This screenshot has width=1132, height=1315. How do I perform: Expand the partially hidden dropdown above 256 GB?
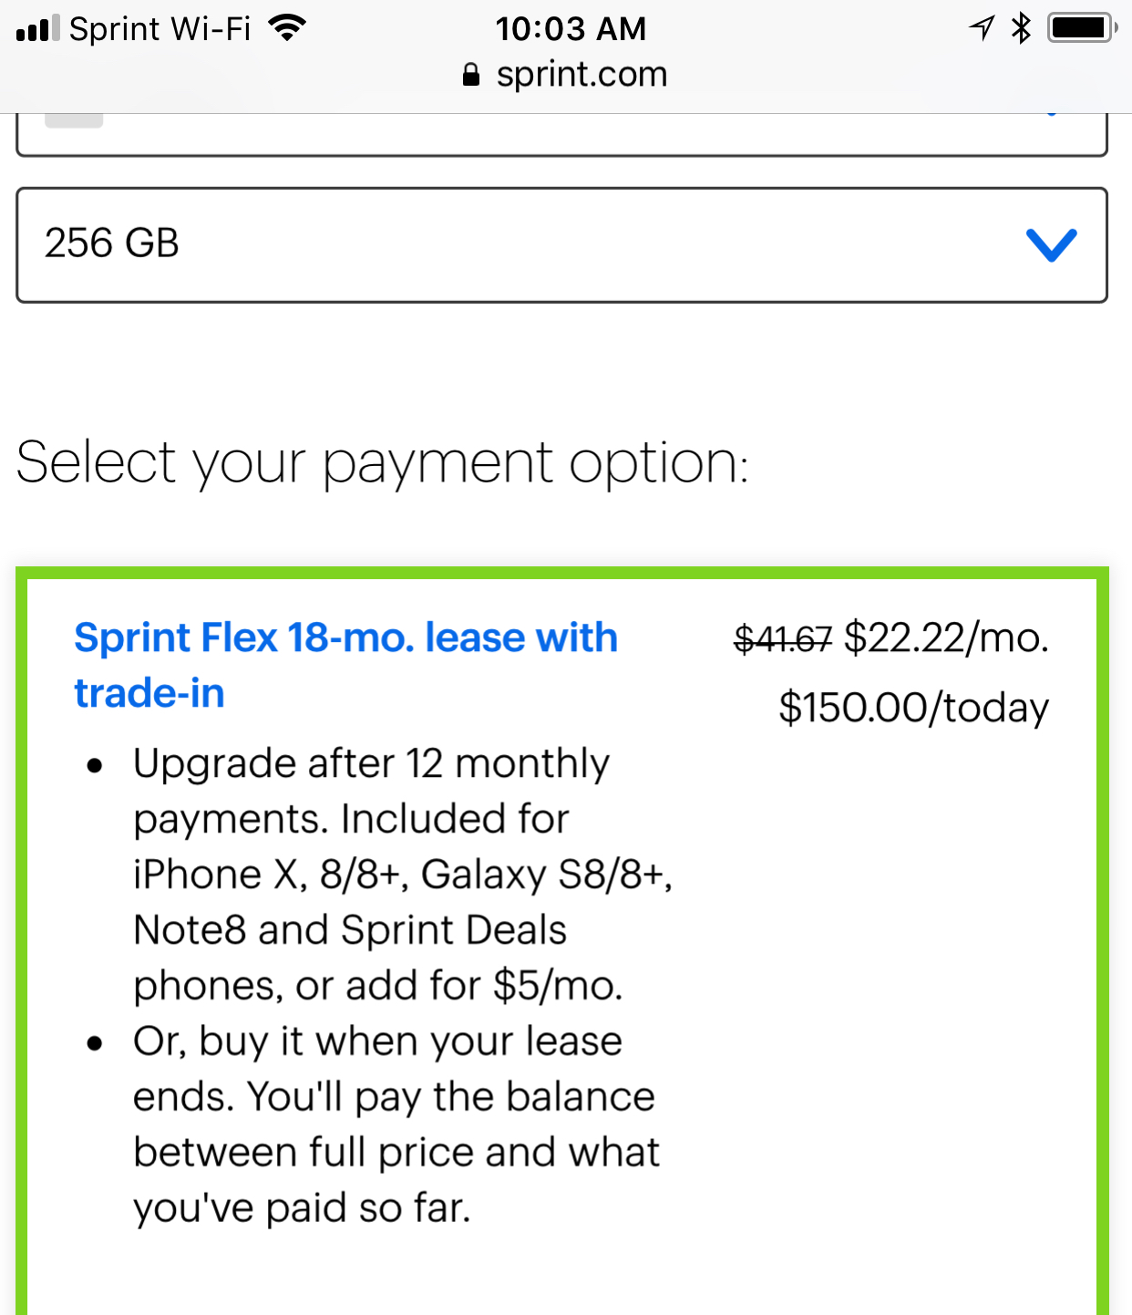pos(561,135)
